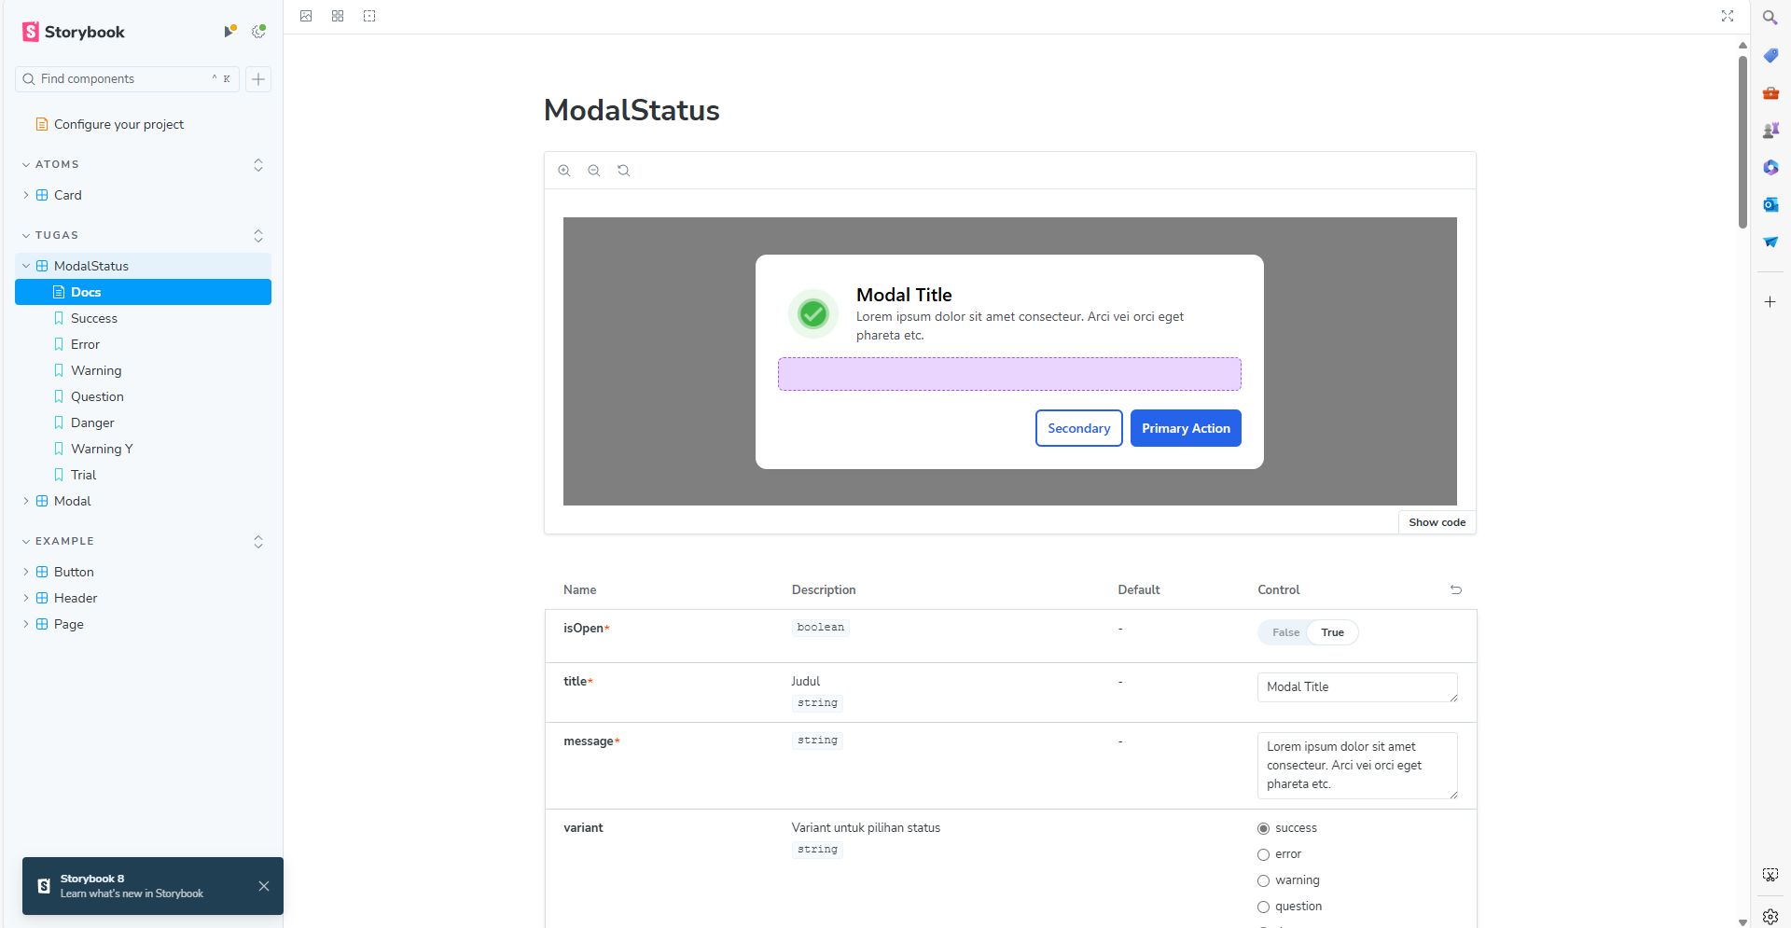Select the warning variant radio
Viewport: 1791px width, 928px height.
tap(1264, 880)
